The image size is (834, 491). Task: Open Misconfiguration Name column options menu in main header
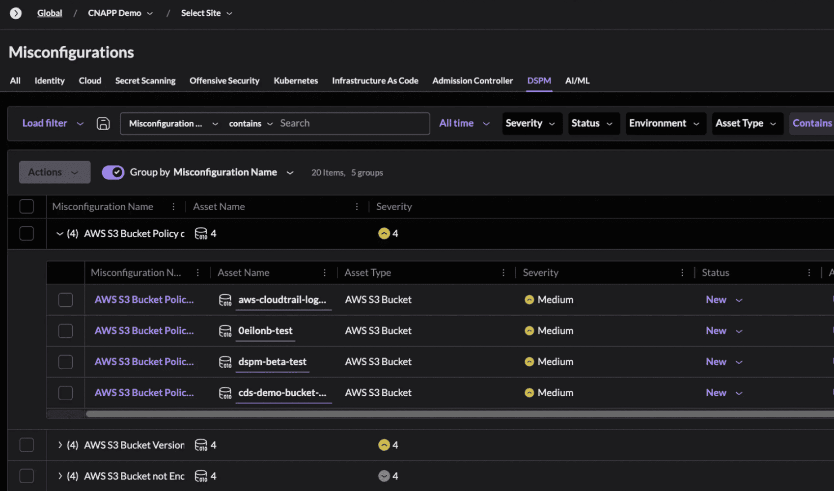173,207
